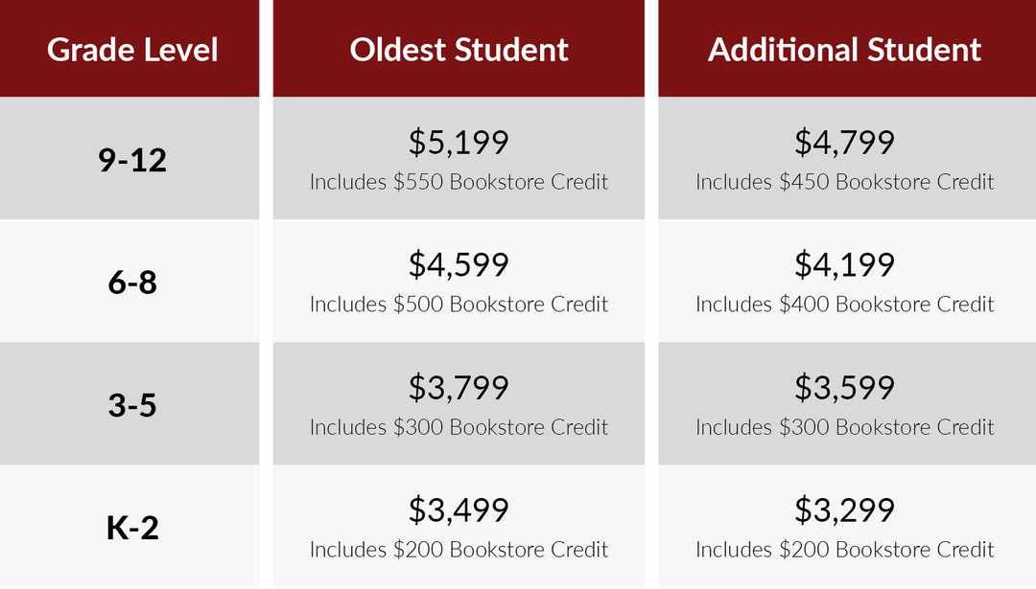
Task: Click the Grade Level column header
Action: point(132,50)
